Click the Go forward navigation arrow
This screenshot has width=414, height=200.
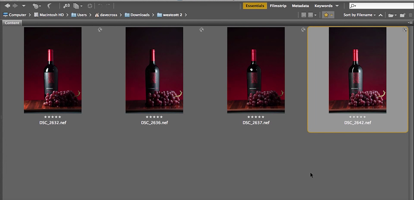15,6
